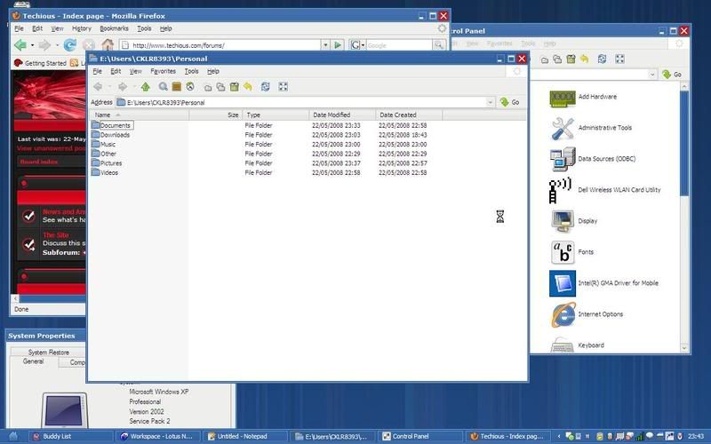Screen dimensions: 711x444
Task: Toggle the Folders pane icon in Explorer toolbar
Action: coord(176,86)
